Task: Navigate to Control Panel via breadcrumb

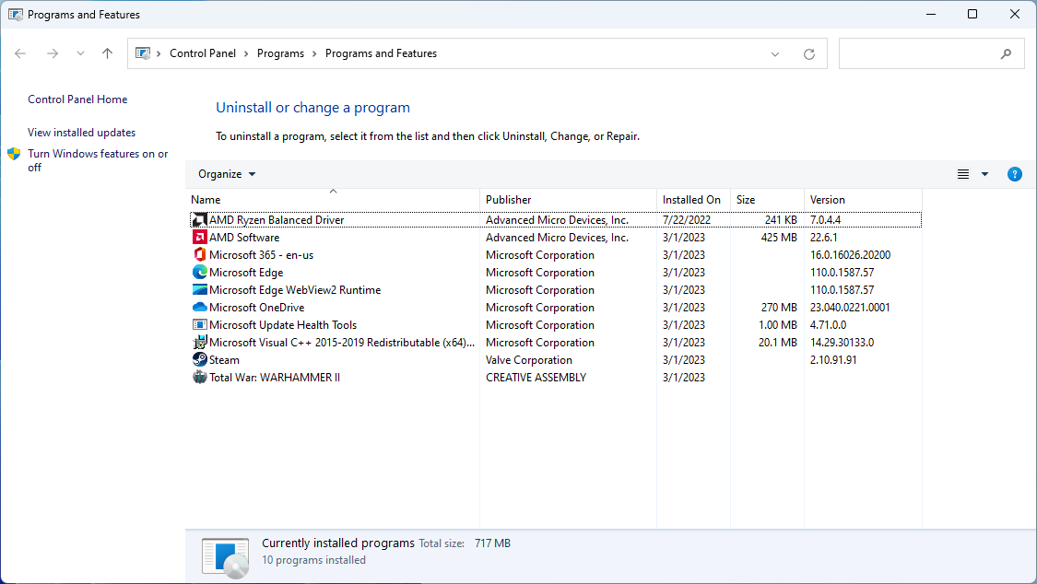Action: (x=203, y=53)
